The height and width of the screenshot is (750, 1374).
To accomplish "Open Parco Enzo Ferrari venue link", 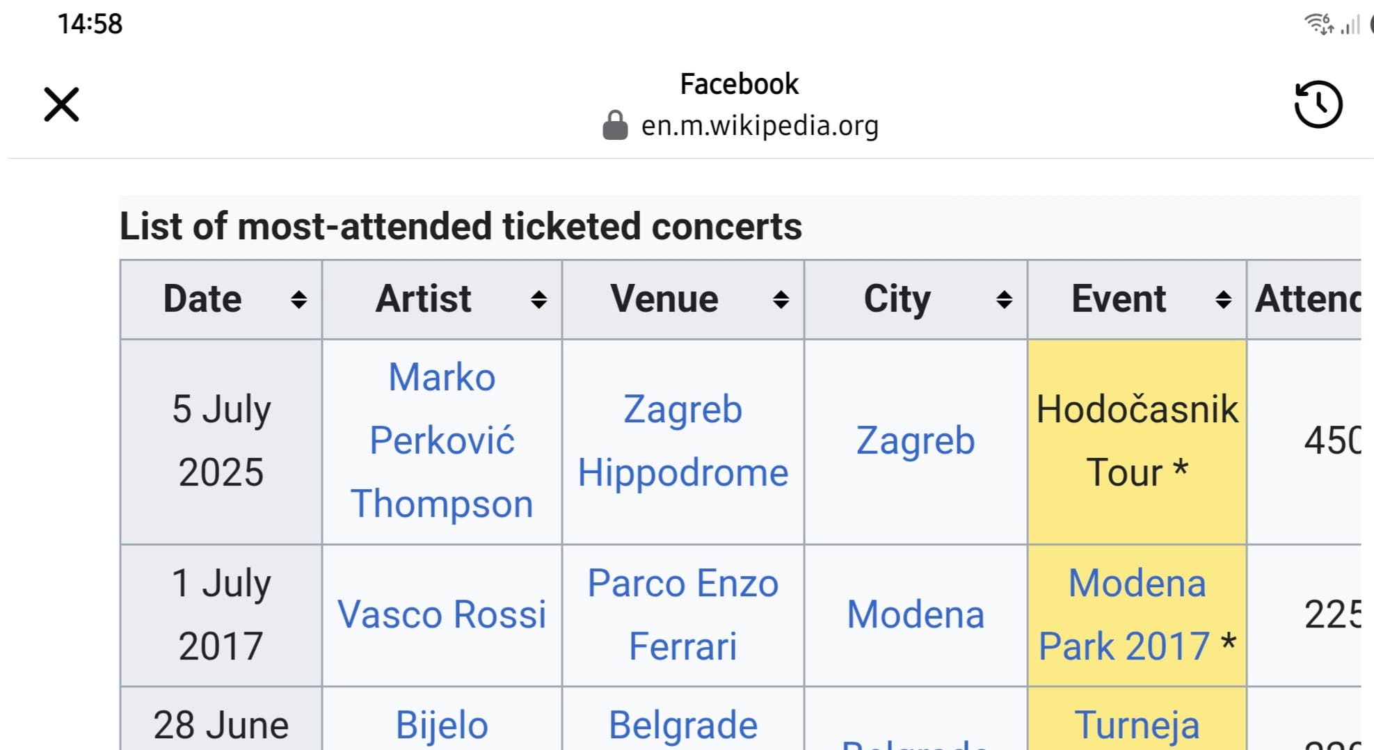I will (x=683, y=614).
